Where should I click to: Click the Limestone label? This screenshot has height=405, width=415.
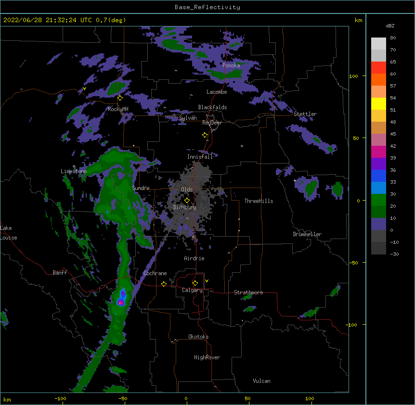point(74,171)
